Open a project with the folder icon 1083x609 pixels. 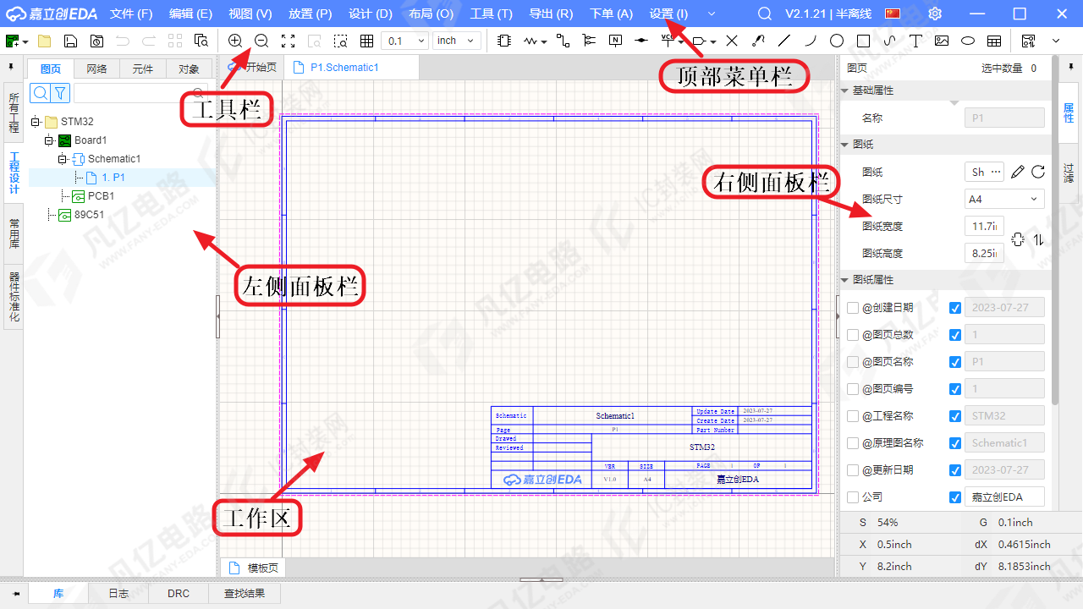pos(44,41)
